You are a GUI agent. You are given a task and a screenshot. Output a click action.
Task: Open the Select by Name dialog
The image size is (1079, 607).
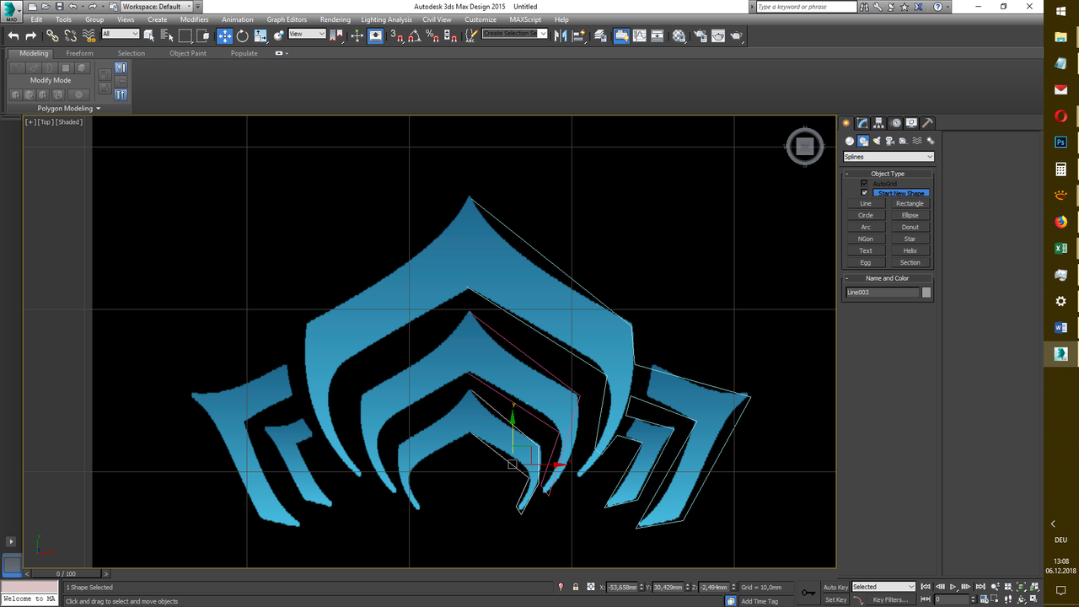pyautogui.click(x=167, y=35)
